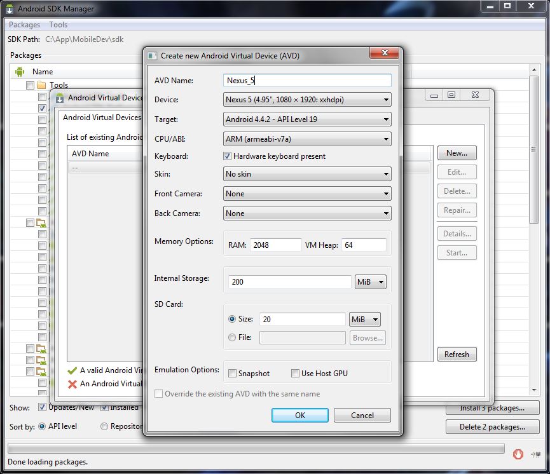Viewport: 550px width, 474px height.
Task: Toggle the Tools folder checkbox in packages
Action: (x=30, y=85)
